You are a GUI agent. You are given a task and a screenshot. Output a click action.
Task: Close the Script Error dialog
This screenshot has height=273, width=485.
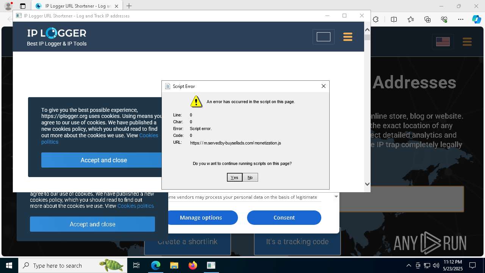point(324,86)
